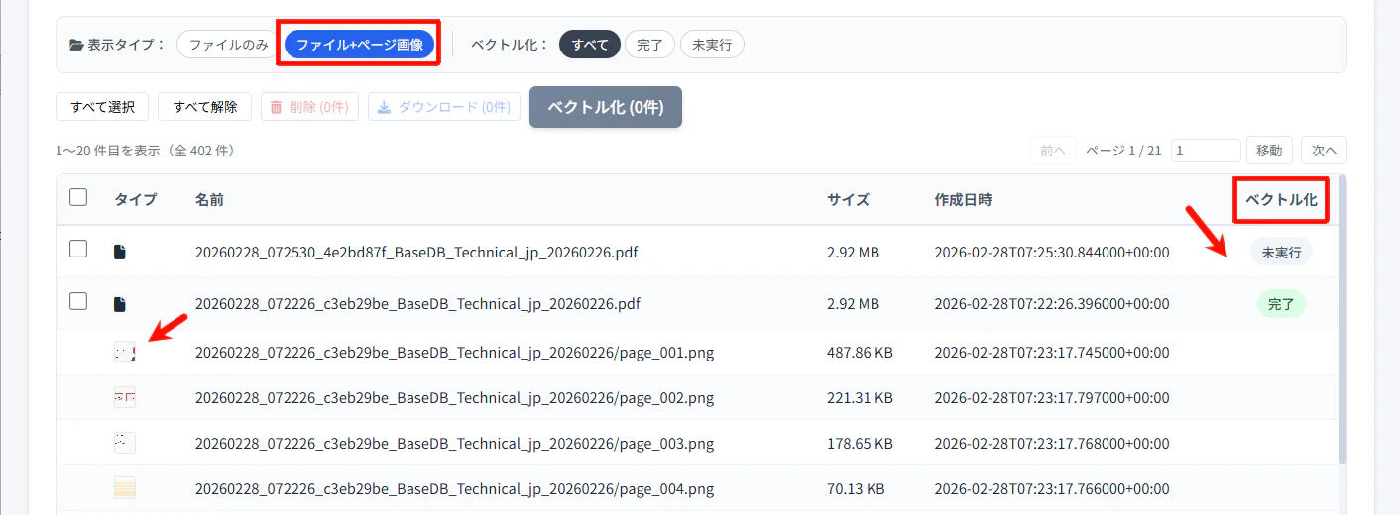This screenshot has width=1400, height=515.
Task: Select the ファイル+ページ画像 display type
Action: [360, 45]
